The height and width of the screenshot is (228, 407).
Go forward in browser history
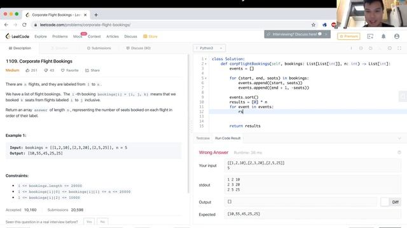(15, 25)
